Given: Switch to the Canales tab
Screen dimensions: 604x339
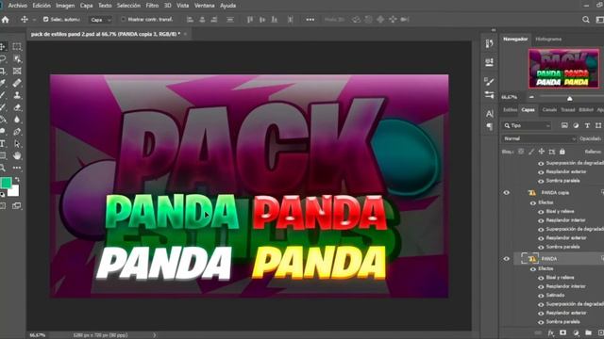Looking at the screenshot, I should [549, 110].
